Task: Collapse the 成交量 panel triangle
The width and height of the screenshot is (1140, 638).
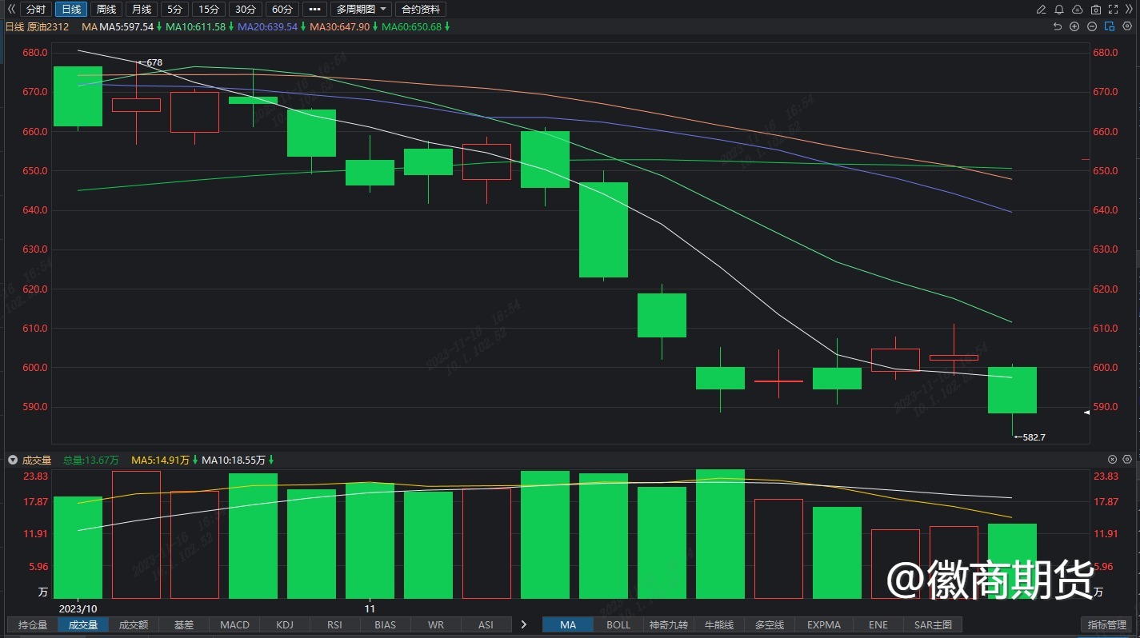Action: coord(12,460)
